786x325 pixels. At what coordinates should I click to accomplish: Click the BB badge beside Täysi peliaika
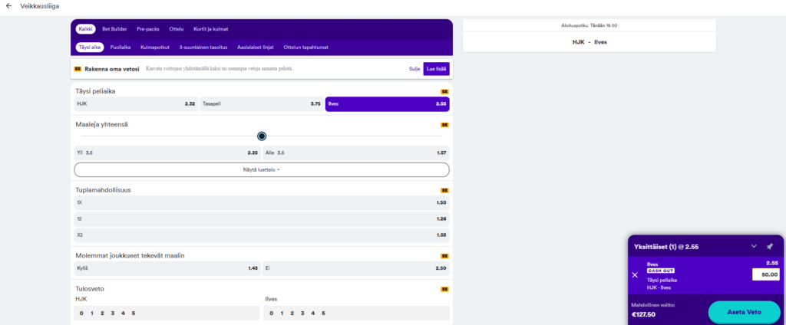pyautogui.click(x=444, y=91)
